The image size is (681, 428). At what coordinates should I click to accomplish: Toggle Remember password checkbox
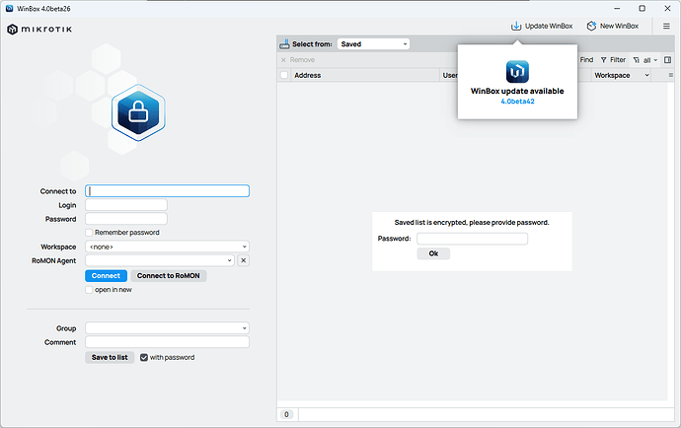[89, 233]
